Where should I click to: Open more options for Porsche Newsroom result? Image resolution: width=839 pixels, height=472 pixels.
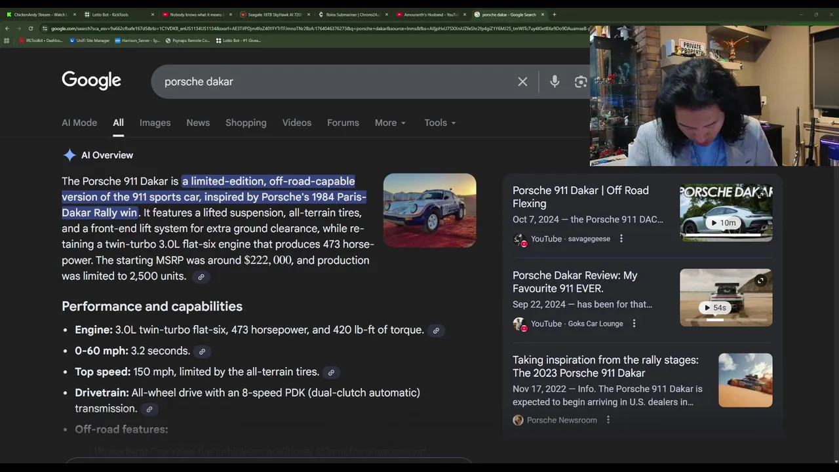(608, 420)
